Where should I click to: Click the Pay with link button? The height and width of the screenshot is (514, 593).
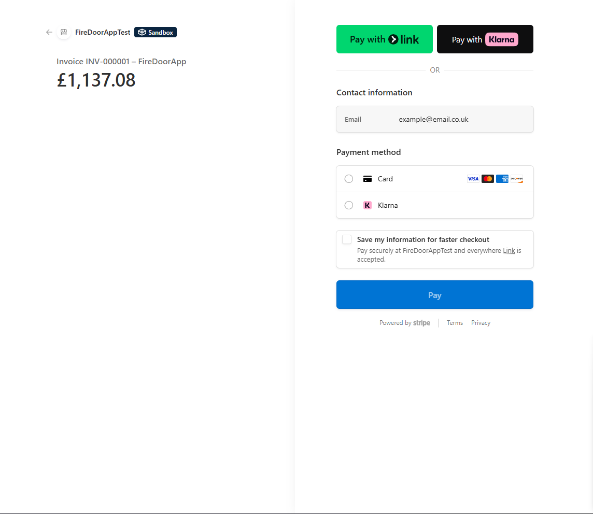[x=384, y=39]
